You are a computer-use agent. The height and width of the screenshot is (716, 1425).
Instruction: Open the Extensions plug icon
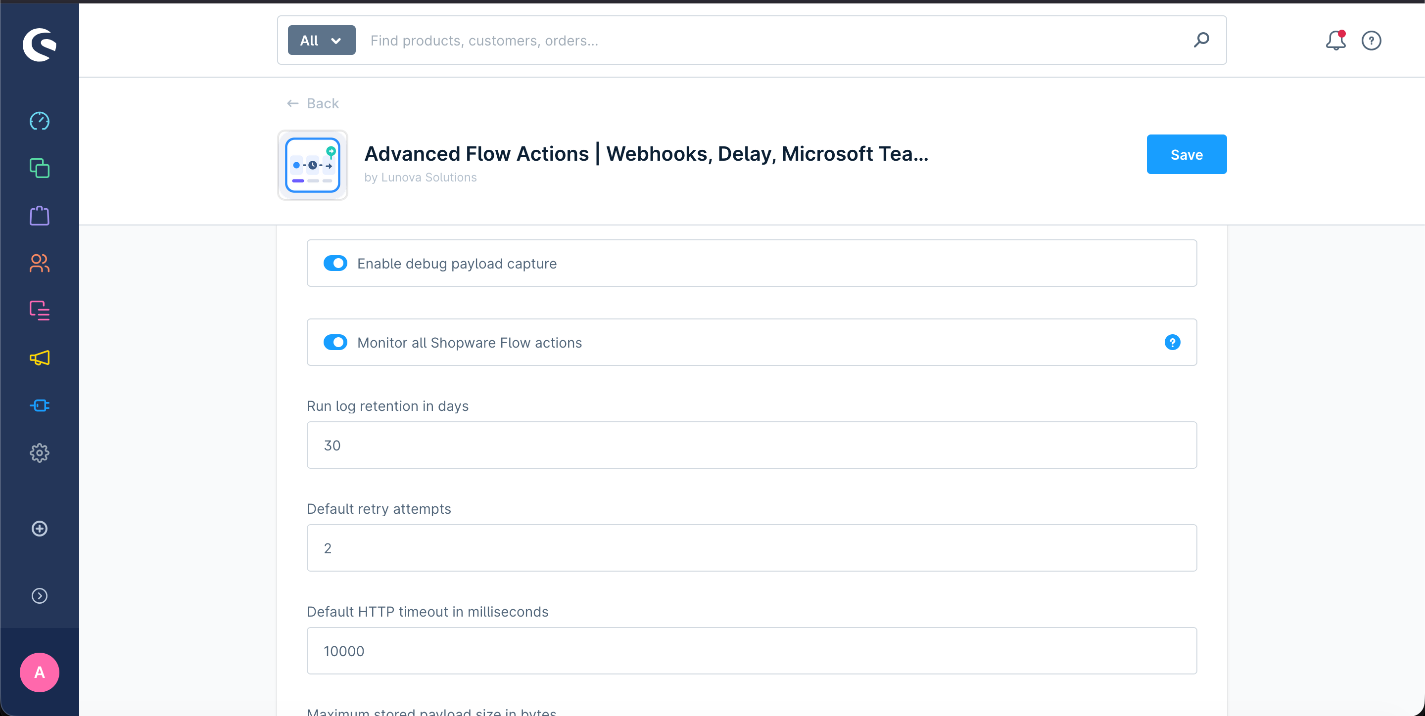[39, 406]
